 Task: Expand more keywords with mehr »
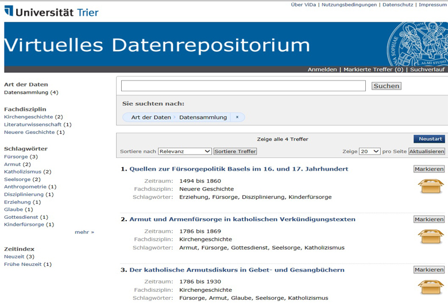(x=84, y=232)
